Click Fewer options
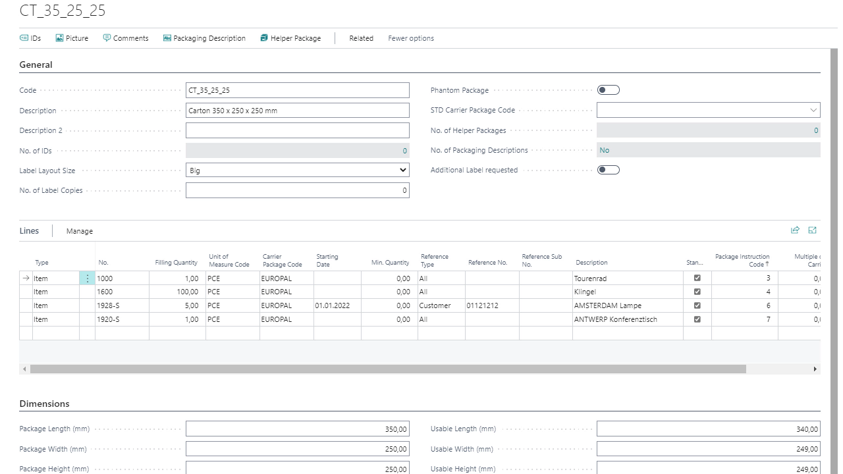Viewport: 843px width, 474px height. 411,38
